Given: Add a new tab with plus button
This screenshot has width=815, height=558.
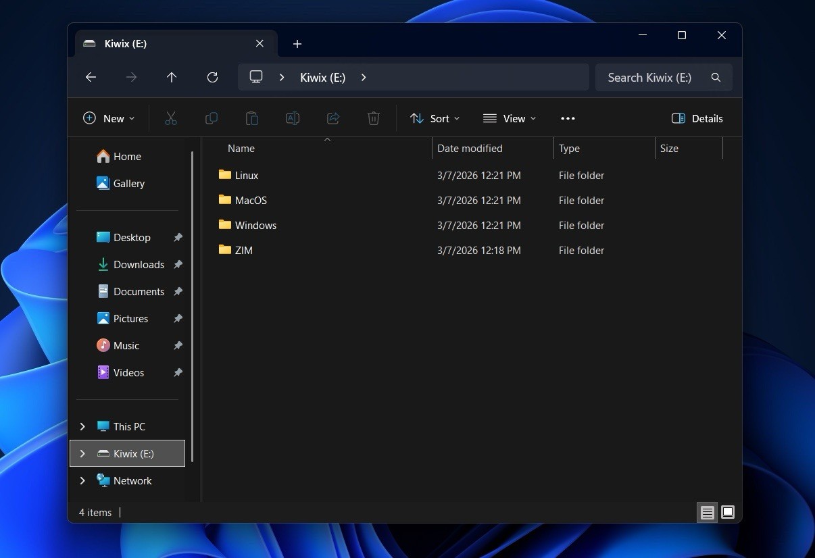Looking at the screenshot, I should click(297, 44).
